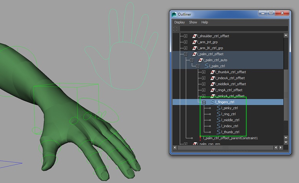Click the l_ring_ctrl curve icon

pyautogui.click(x=219, y=114)
